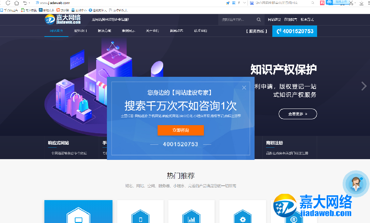
Task: Click the 4001520753 hotline button
Action: (x=295, y=31)
